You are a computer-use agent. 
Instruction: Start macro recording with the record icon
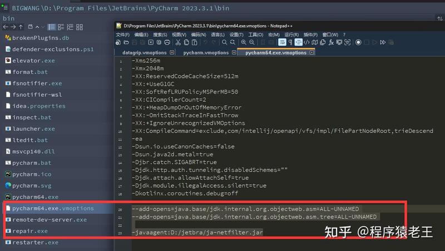click(358, 42)
